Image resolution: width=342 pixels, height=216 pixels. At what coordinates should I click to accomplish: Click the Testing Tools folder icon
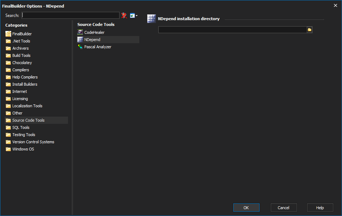click(x=8, y=135)
